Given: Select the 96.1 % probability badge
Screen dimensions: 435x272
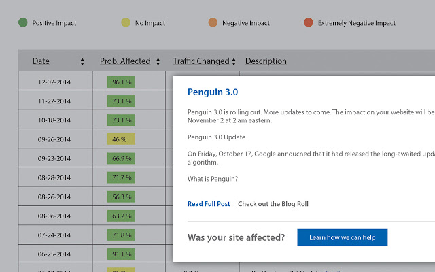Looking at the screenshot, I should (x=122, y=82).
